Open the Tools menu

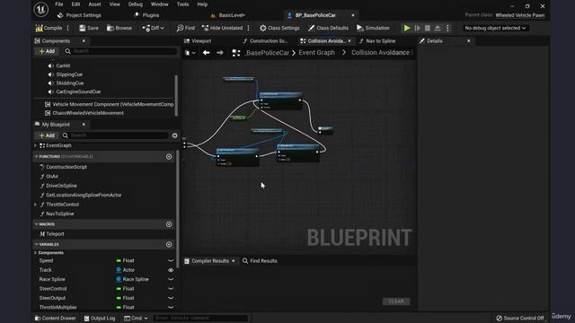(182, 4)
